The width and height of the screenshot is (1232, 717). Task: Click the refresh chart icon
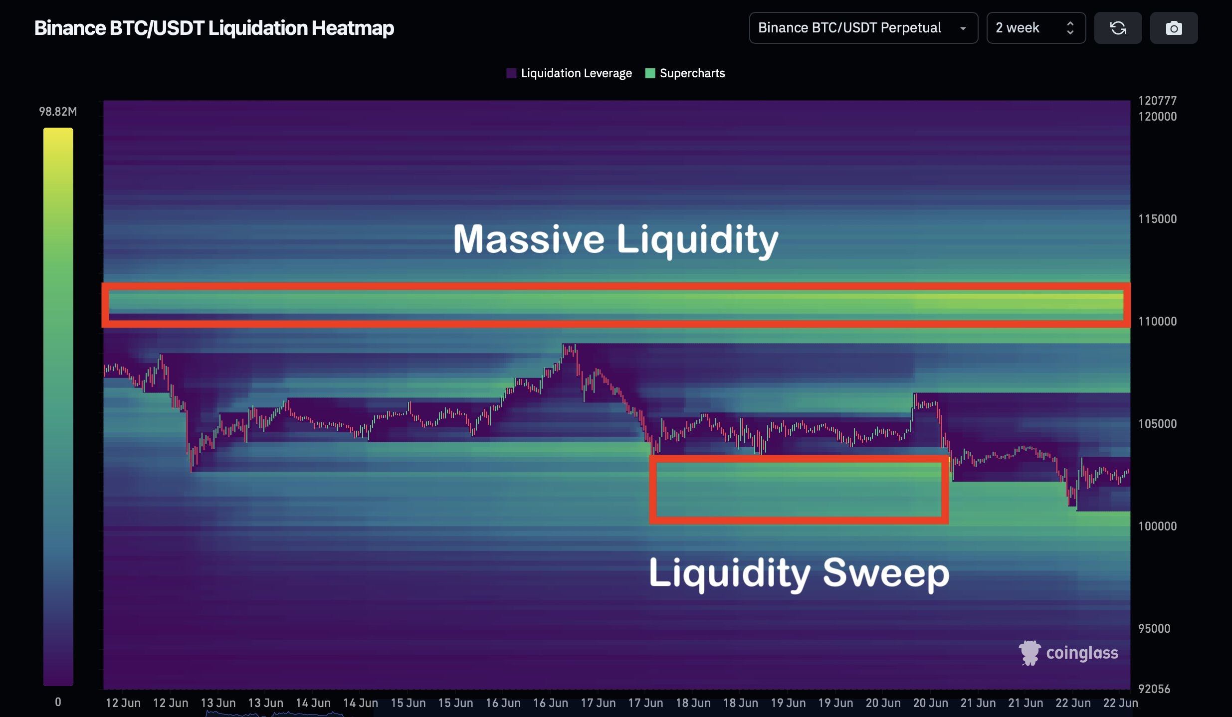pyautogui.click(x=1118, y=28)
